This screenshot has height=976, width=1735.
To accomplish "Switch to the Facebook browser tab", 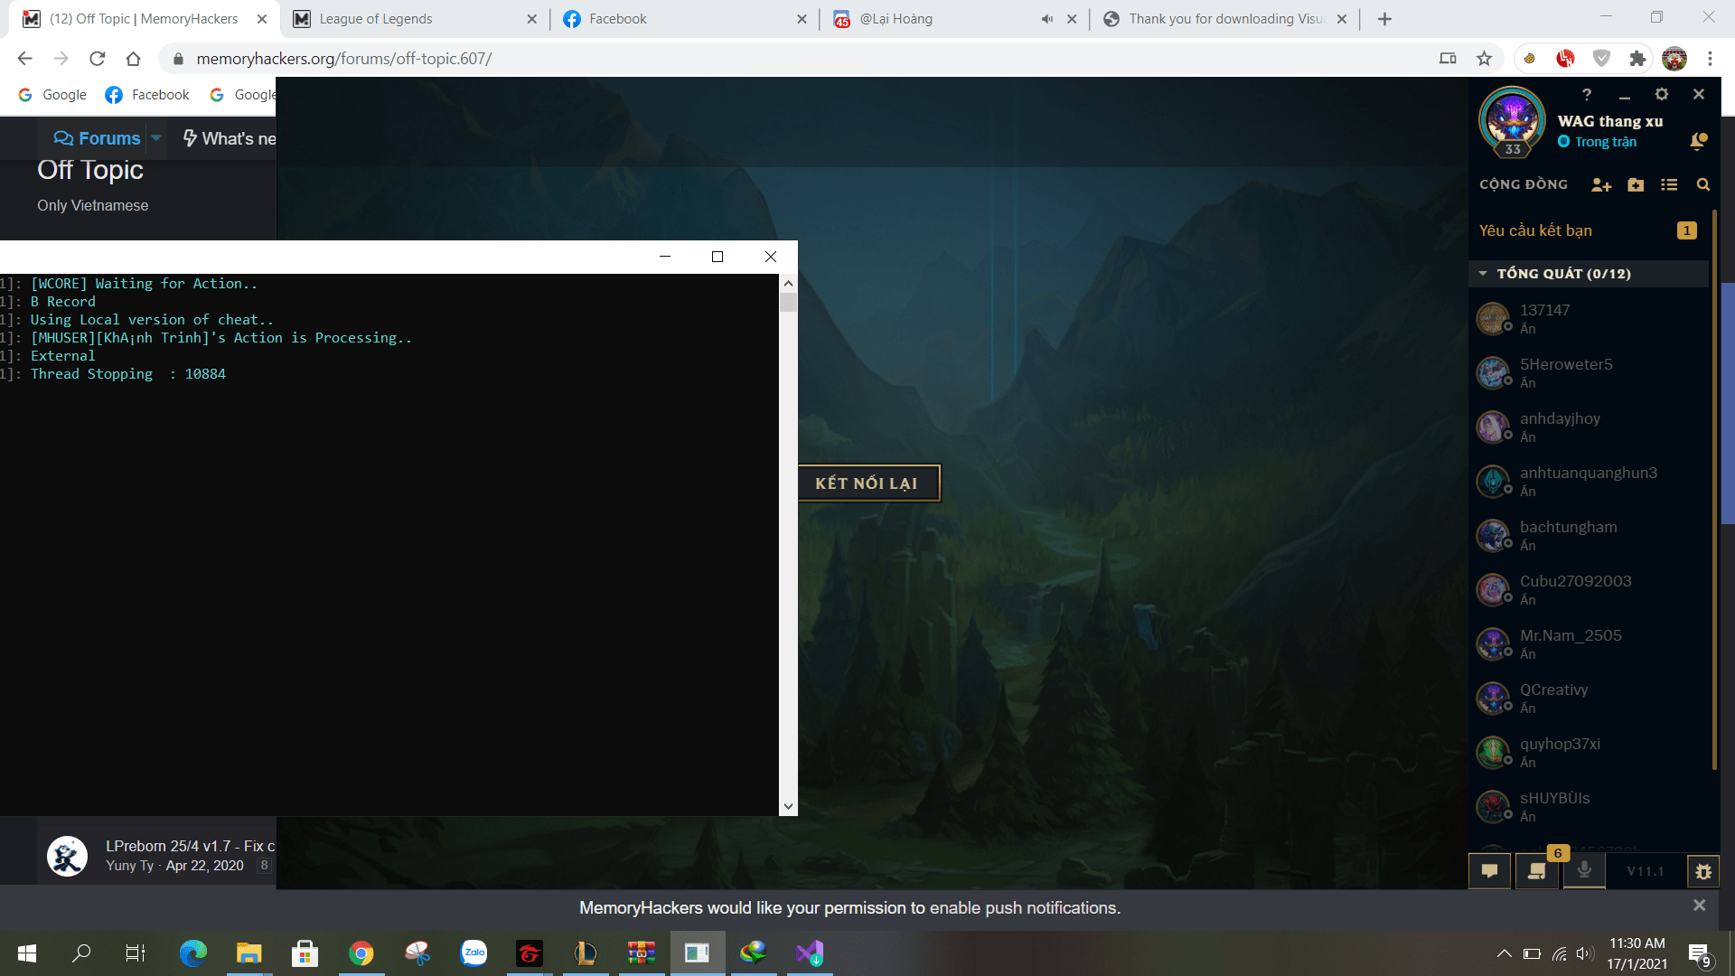I will [x=684, y=19].
